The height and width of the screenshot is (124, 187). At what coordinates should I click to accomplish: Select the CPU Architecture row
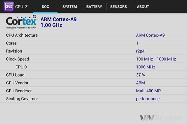[x=93, y=35]
